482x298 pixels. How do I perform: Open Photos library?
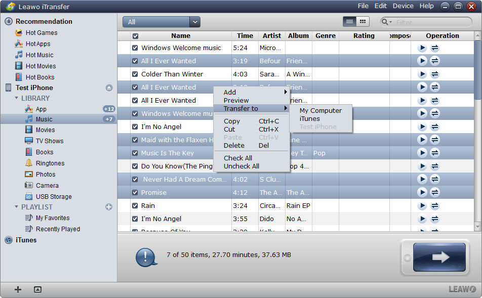click(46, 174)
